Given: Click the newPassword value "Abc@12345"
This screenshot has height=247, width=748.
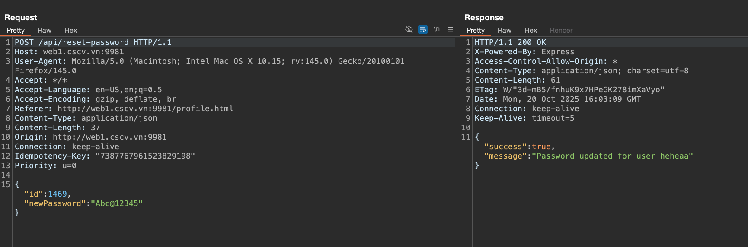Looking at the screenshot, I should [x=116, y=203].
